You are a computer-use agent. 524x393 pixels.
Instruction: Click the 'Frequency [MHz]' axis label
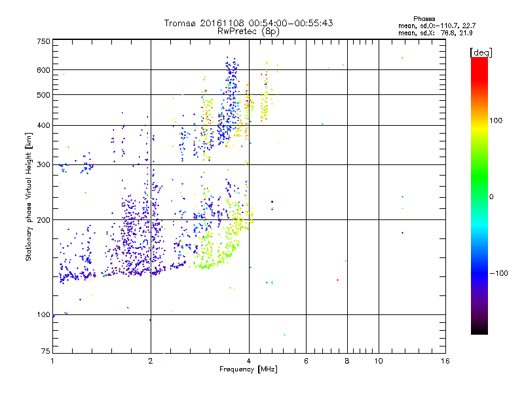point(248,369)
